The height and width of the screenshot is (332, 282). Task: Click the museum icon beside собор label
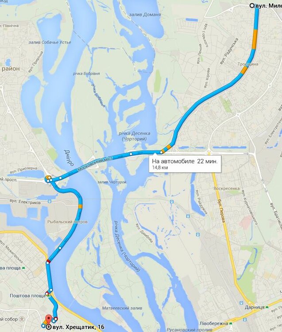tap(22, 319)
